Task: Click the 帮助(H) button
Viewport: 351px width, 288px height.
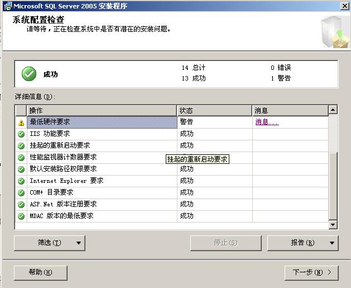Action: [x=41, y=272]
